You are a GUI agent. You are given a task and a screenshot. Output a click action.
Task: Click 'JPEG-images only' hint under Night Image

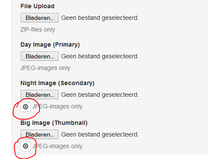click(57, 107)
